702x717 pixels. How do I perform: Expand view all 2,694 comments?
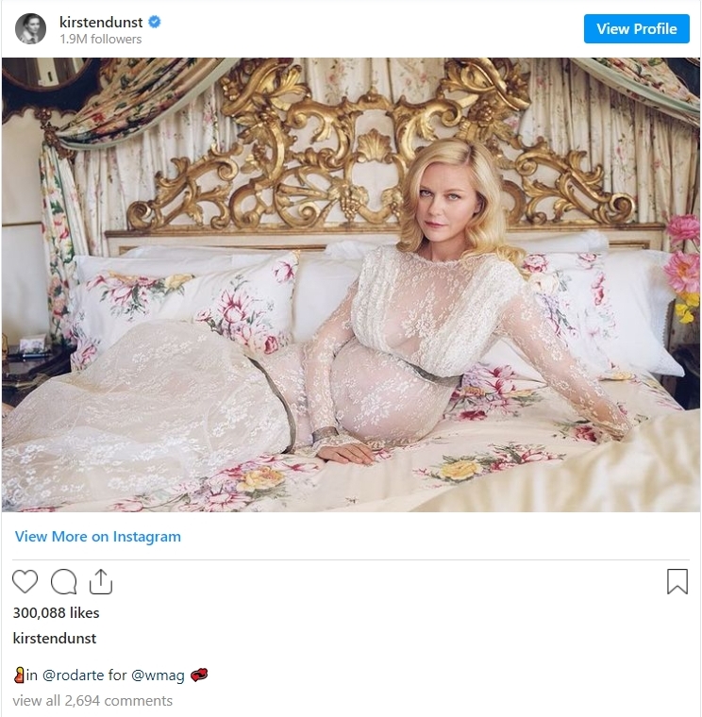click(x=92, y=700)
